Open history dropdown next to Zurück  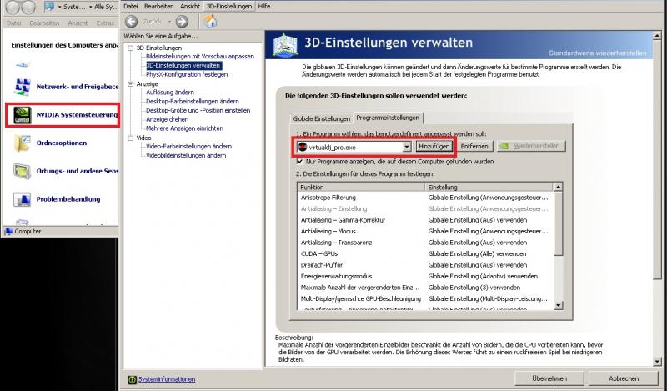pos(169,22)
